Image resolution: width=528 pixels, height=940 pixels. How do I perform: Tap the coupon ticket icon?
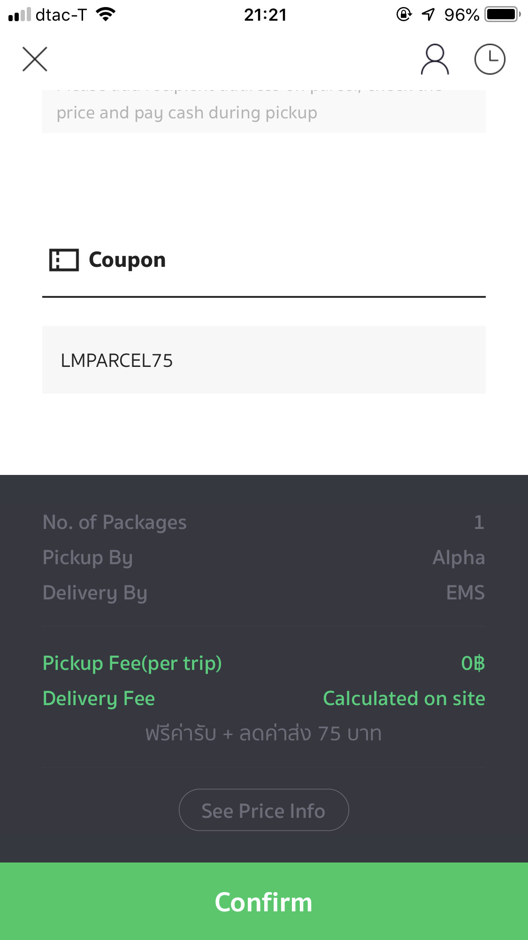(64, 260)
